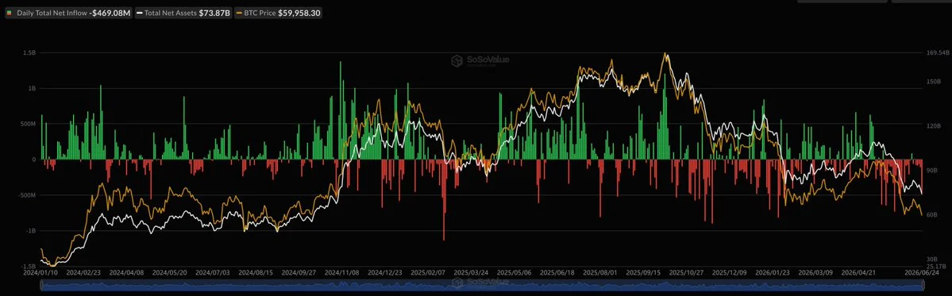Click the 30B label on the right axis
This screenshot has width=952, height=296.
[x=932, y=259]
